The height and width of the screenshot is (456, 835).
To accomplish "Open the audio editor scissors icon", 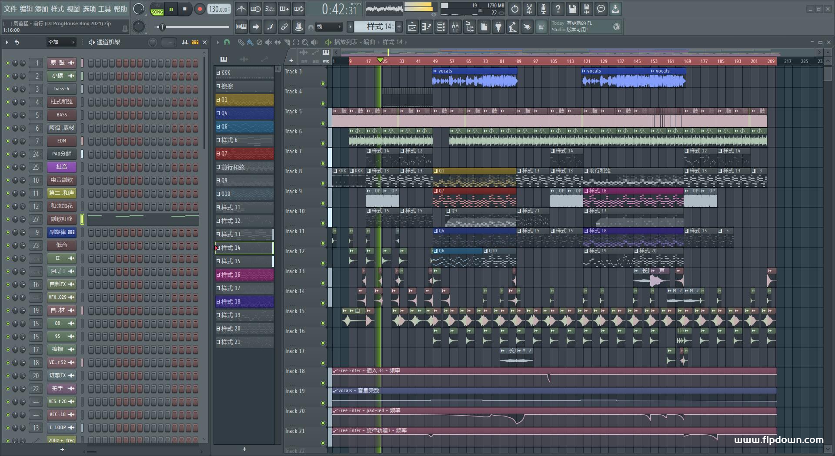I will point(529,9).
